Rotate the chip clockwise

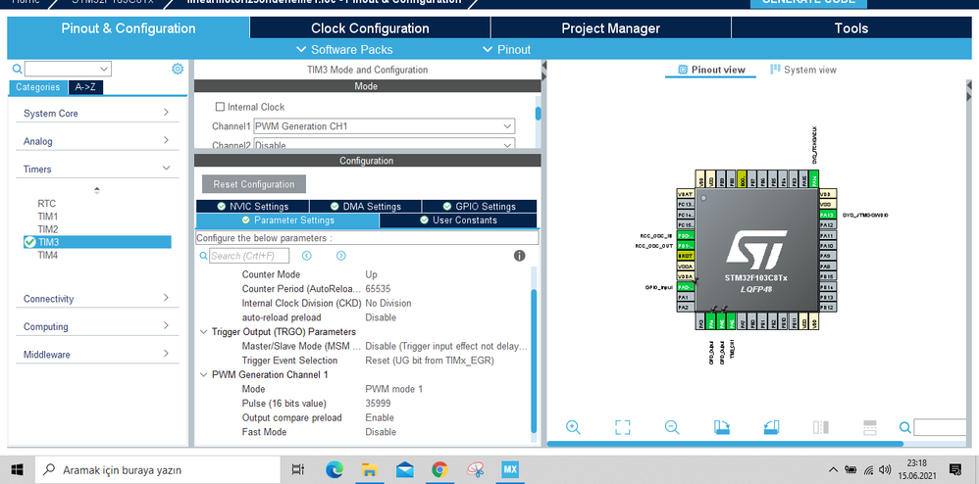[x=722, y=427]
